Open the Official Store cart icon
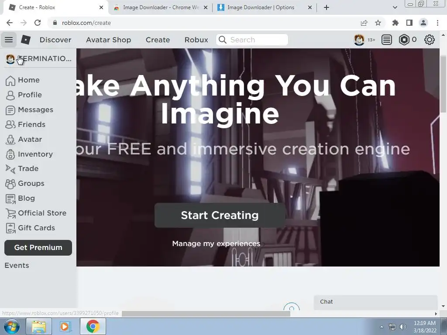The width and height of the screenshot is (447, 335). 10,213
